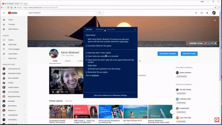Toggle Remember this as a game
This screenshot has height=125, width=222.
tap(86, 72)
